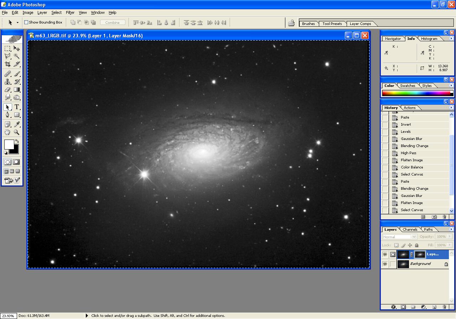The height and width of the screenshot is (319, 456).
Task: Open the tool preset picker dropdown arrow
Action: point(17,22)
